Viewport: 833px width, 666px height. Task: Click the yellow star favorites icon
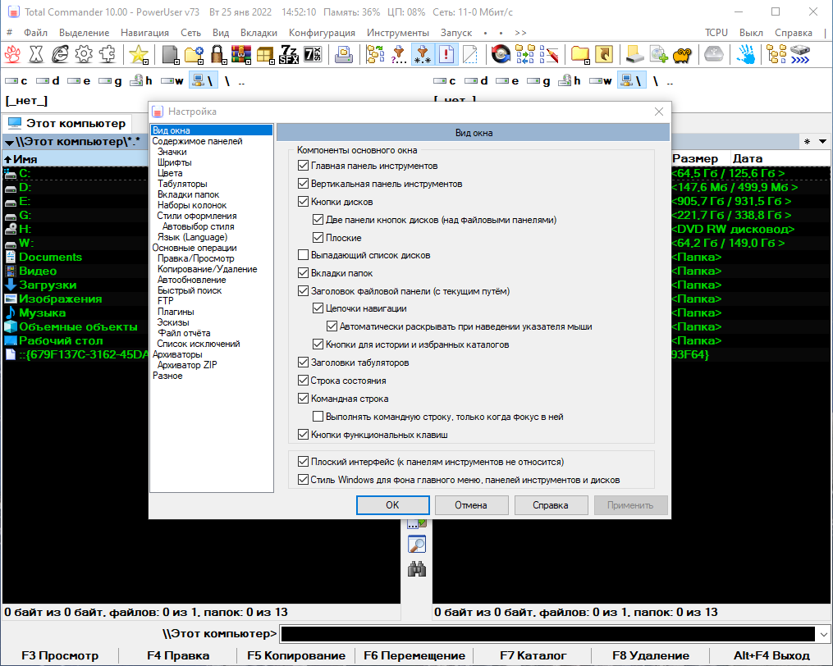(139, 54)
